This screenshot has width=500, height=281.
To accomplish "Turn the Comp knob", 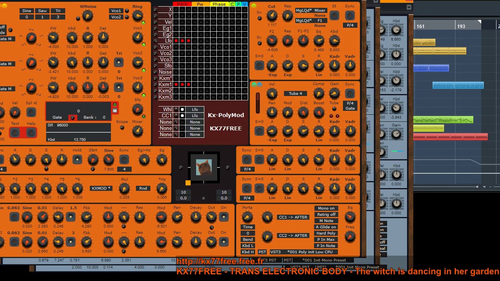I will coord(319,94).
